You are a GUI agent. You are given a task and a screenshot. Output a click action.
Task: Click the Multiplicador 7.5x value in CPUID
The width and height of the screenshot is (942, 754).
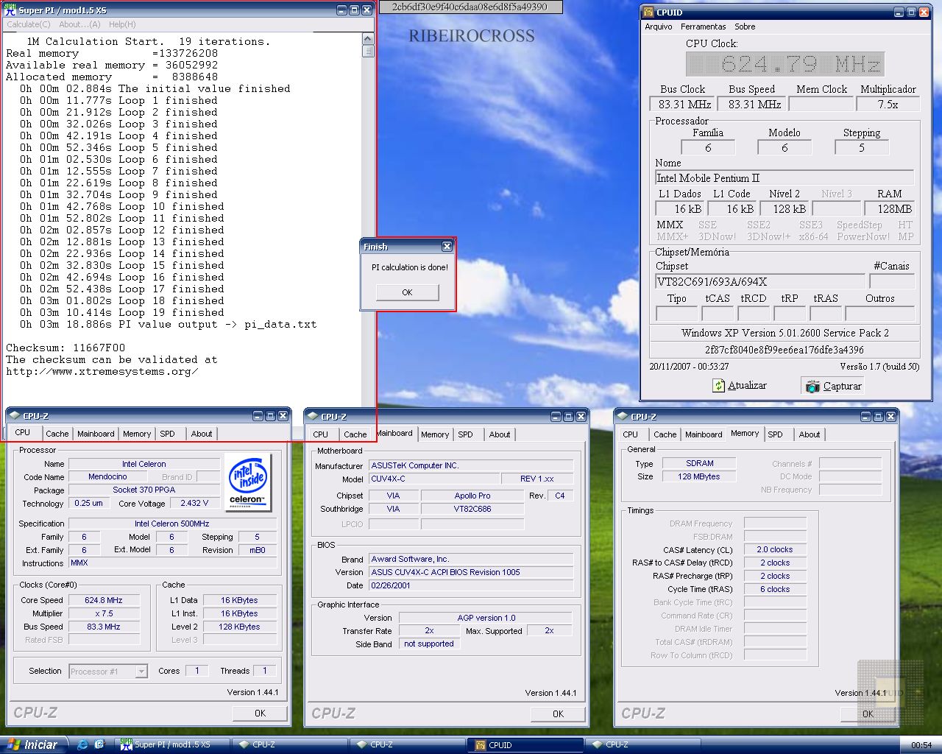pos(888,105)
